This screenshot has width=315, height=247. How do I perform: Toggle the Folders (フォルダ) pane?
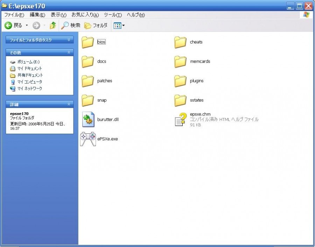click(96, 25)
